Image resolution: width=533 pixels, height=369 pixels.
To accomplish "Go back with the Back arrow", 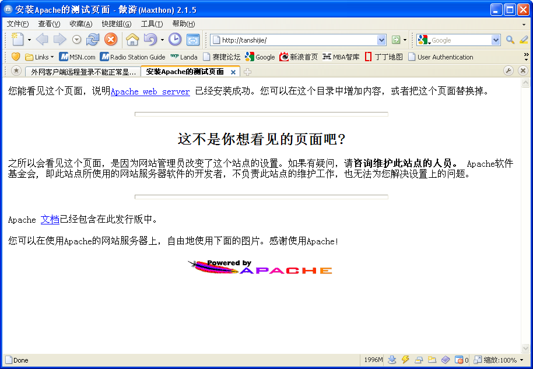I will pos(42,40).
